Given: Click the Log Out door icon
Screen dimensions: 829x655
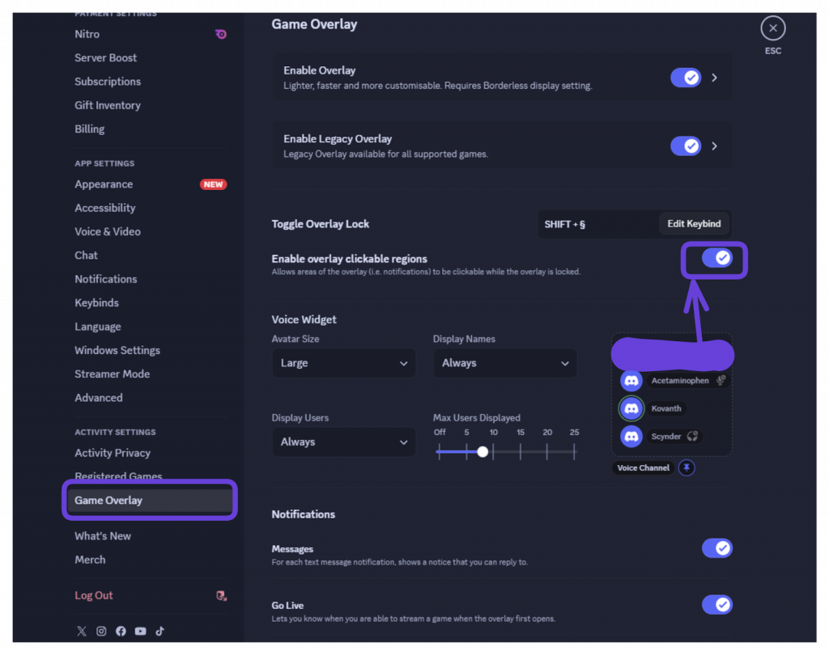Looking at the screenshot, I should click(x=221, y=596).
